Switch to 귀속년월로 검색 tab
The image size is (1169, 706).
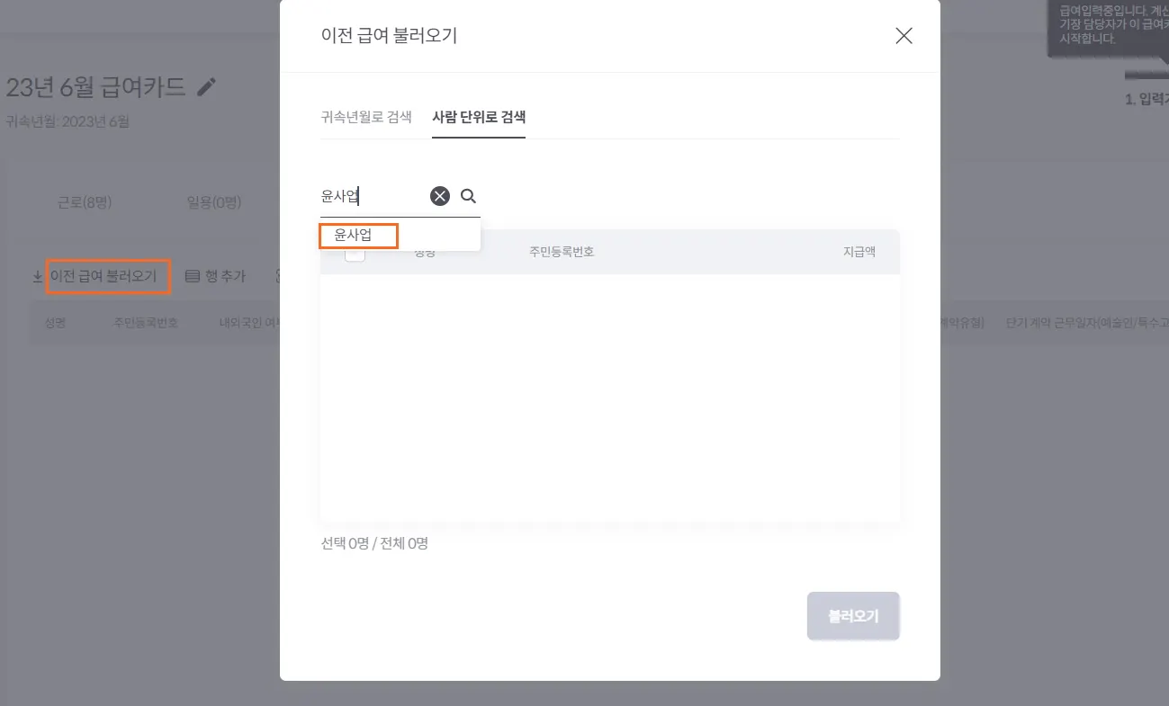tap(366, 117)
